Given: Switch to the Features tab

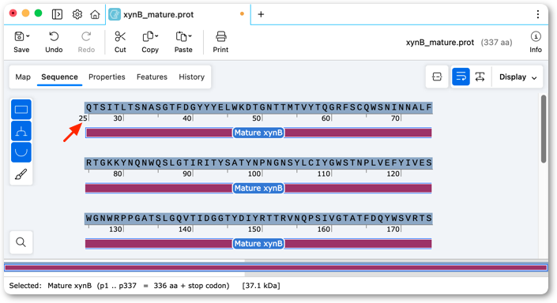Looking at the screenshot, I should click(152, 77).
